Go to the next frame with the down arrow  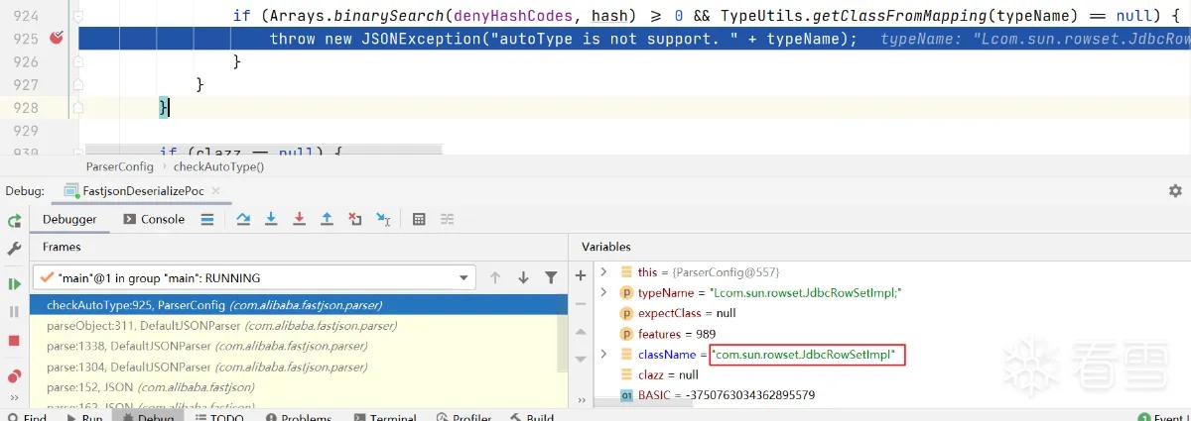coord(523,277)
